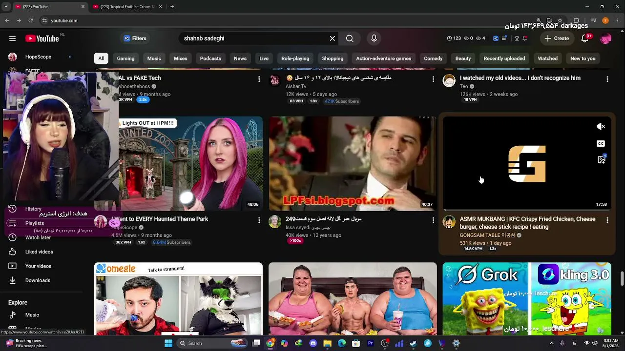This screenshot has height=351, width=625.
Task: Open Windows Start menu
Action: [168, 343]
